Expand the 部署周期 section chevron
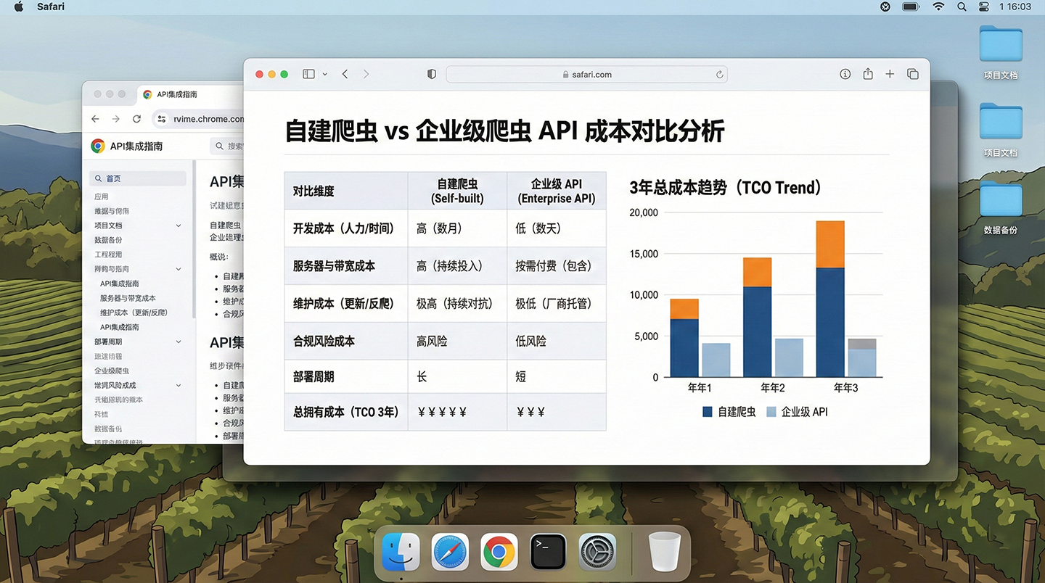1045x583 pixels. [178, 341]
